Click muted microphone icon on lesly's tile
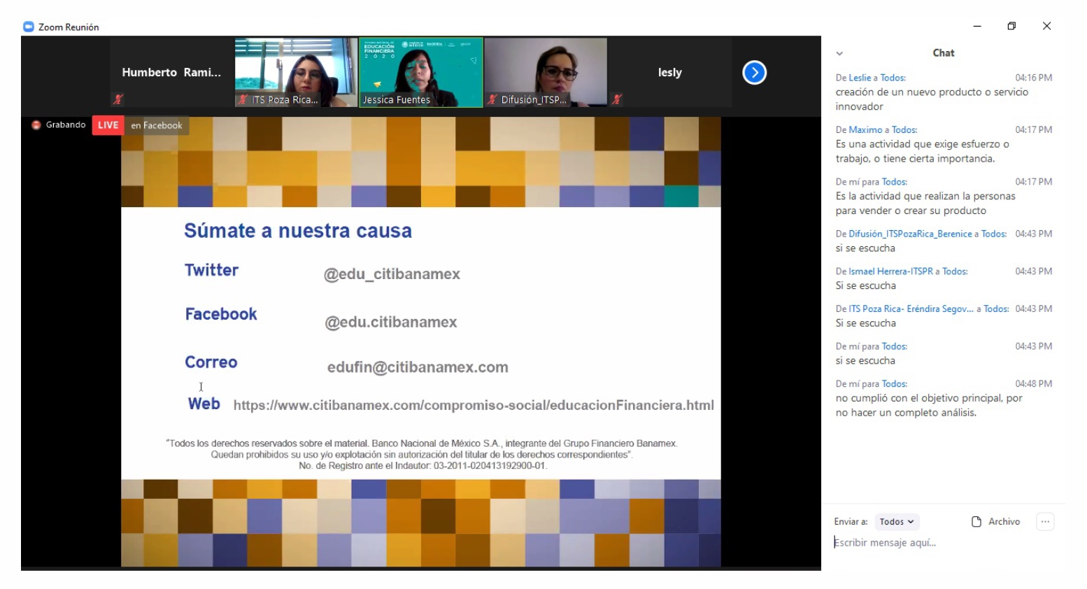Image resolution: width=1087 pixels, height=589 pixels. tap(616, 99)
